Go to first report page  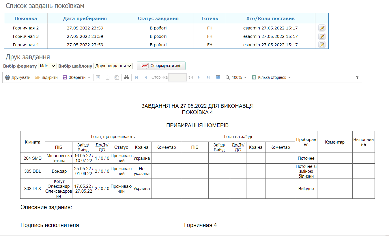tap(136, 77)
